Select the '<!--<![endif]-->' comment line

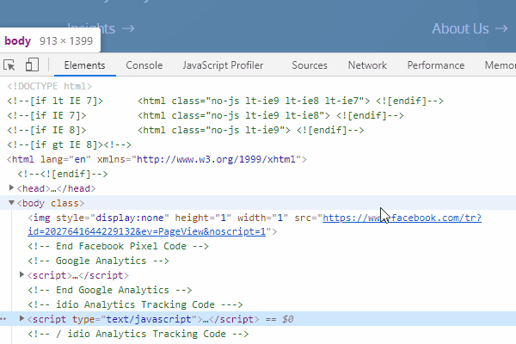(x=63, y=174)
